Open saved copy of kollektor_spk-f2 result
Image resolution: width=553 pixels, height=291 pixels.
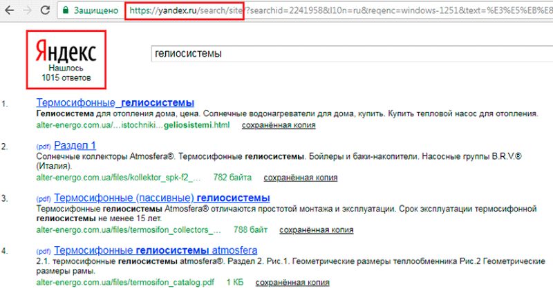(301, 178)
